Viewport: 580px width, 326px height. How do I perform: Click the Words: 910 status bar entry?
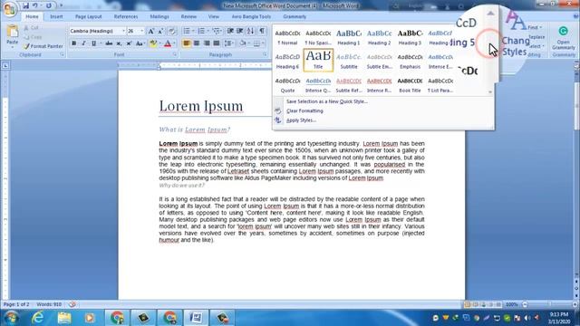pyautogui.click(x=49, y=304)
